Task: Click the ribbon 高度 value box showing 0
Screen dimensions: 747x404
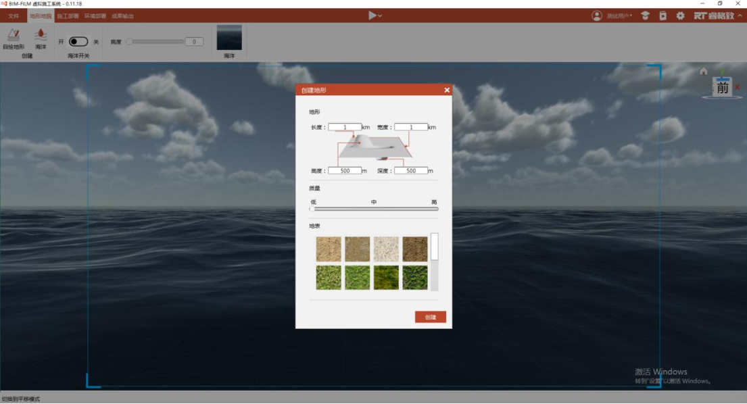Action: pyautogui.click(x=194, y=42)
